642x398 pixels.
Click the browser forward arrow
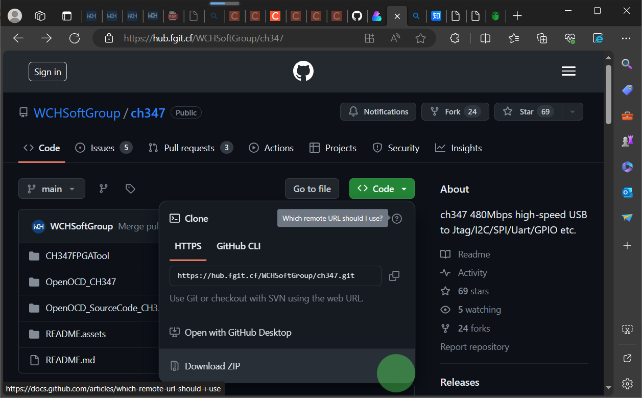click(x=46, y=38)
